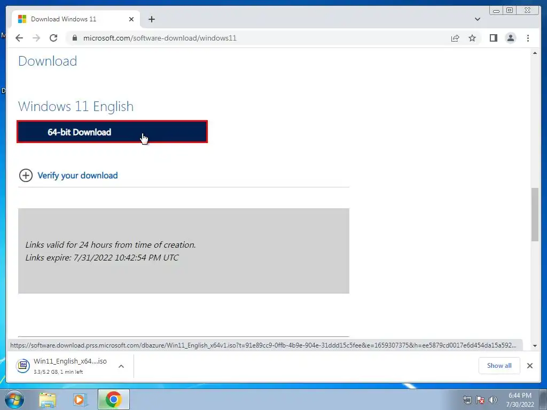Click the page scrollbar thumb
This screenshot has width=547, height=410.
pos(535,215)
